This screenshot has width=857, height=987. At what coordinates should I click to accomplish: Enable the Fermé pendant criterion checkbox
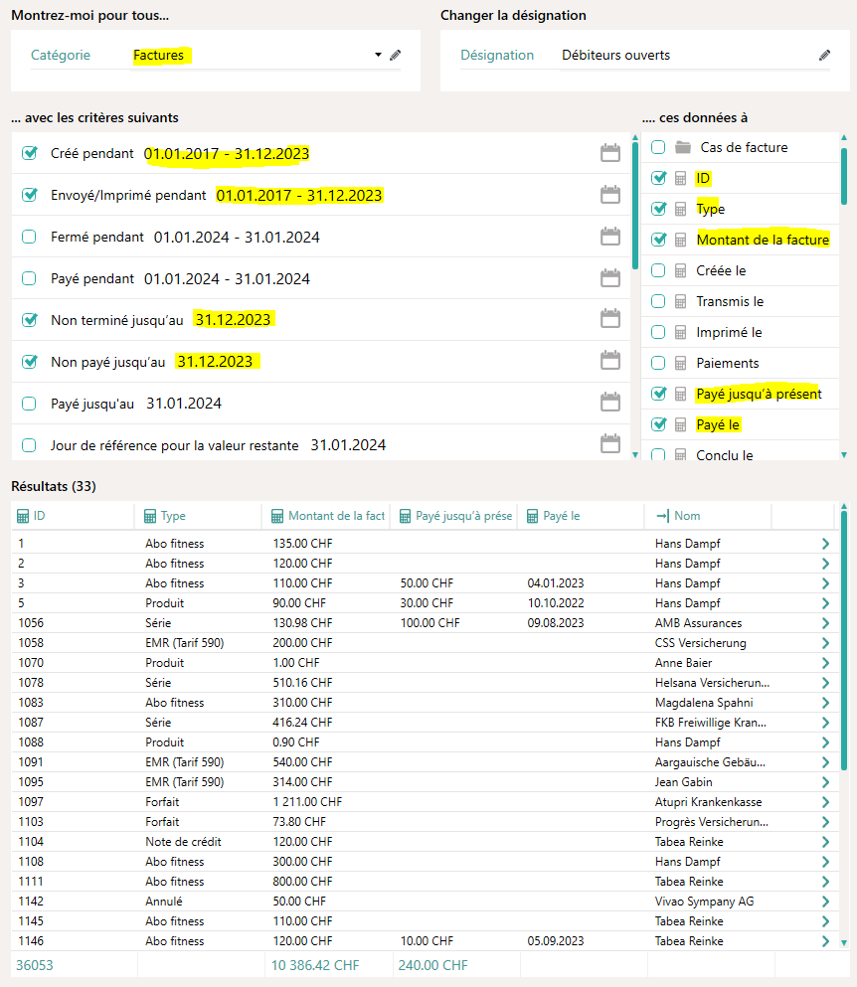(29, 237)
